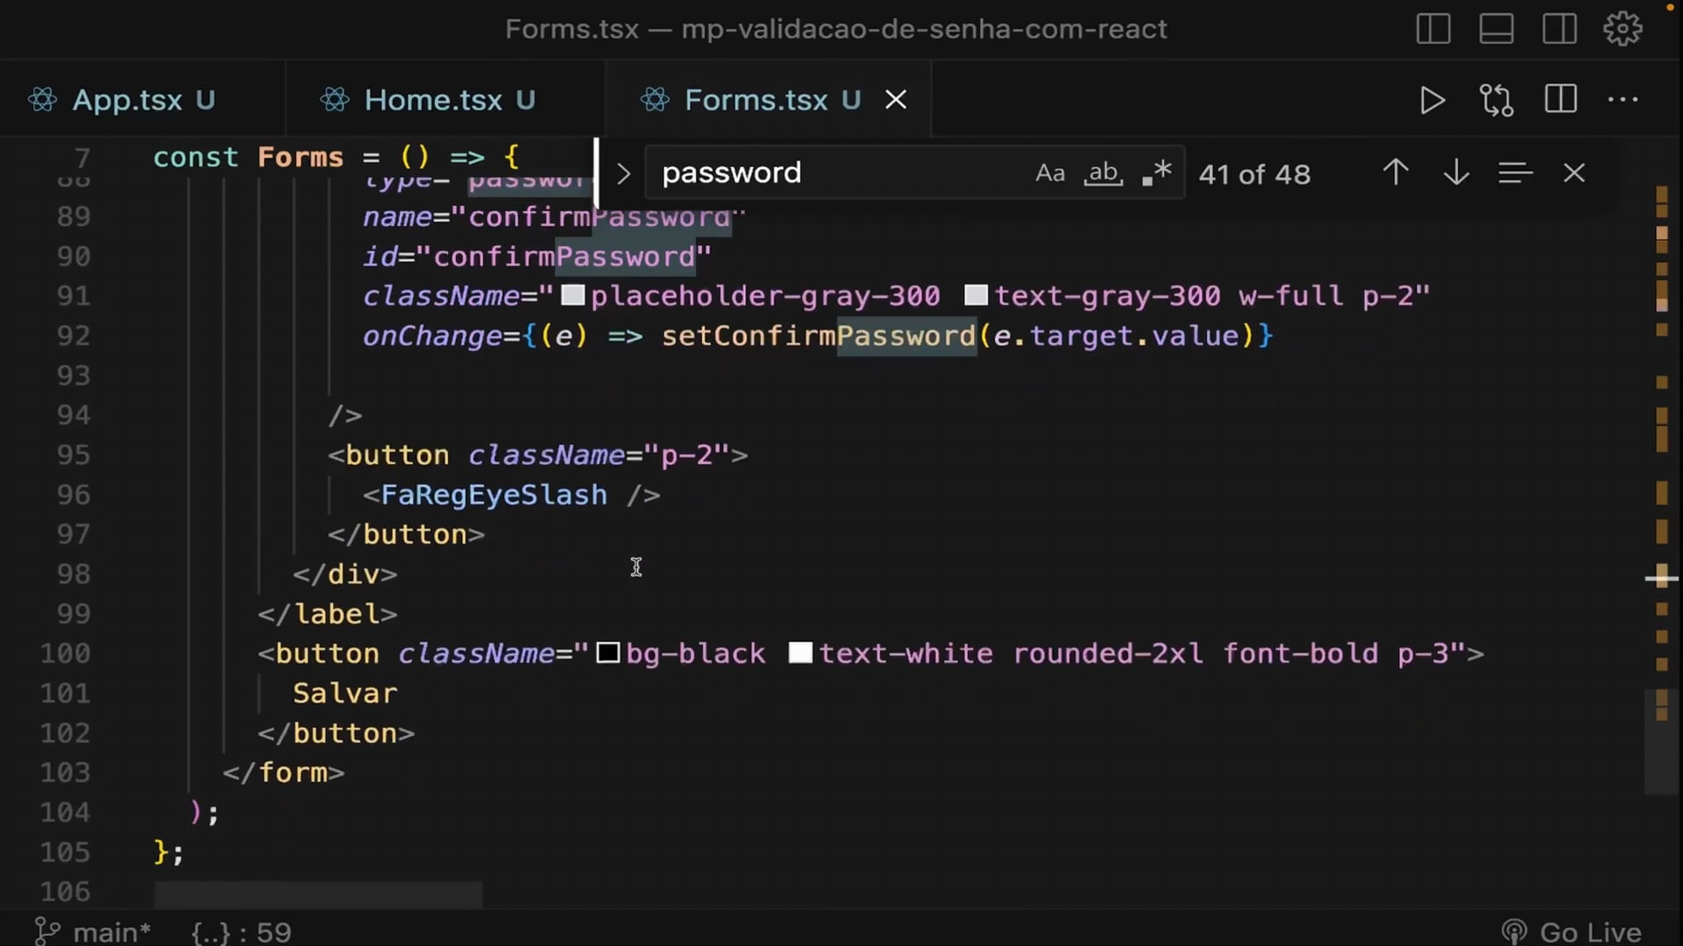Toggle Match Whole Word in find widget
This screenshot has width=1683, height=946.
tap(1104, 173)
